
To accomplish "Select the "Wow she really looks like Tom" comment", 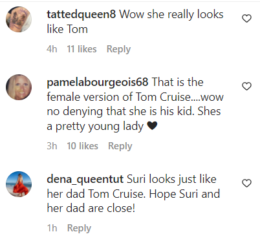I will point(135,22).
